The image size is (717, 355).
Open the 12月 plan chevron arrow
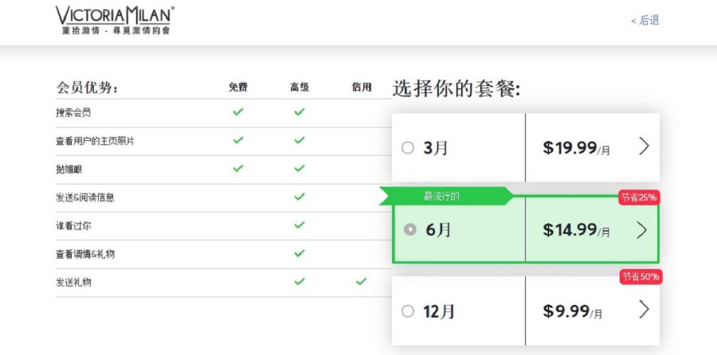644,310
